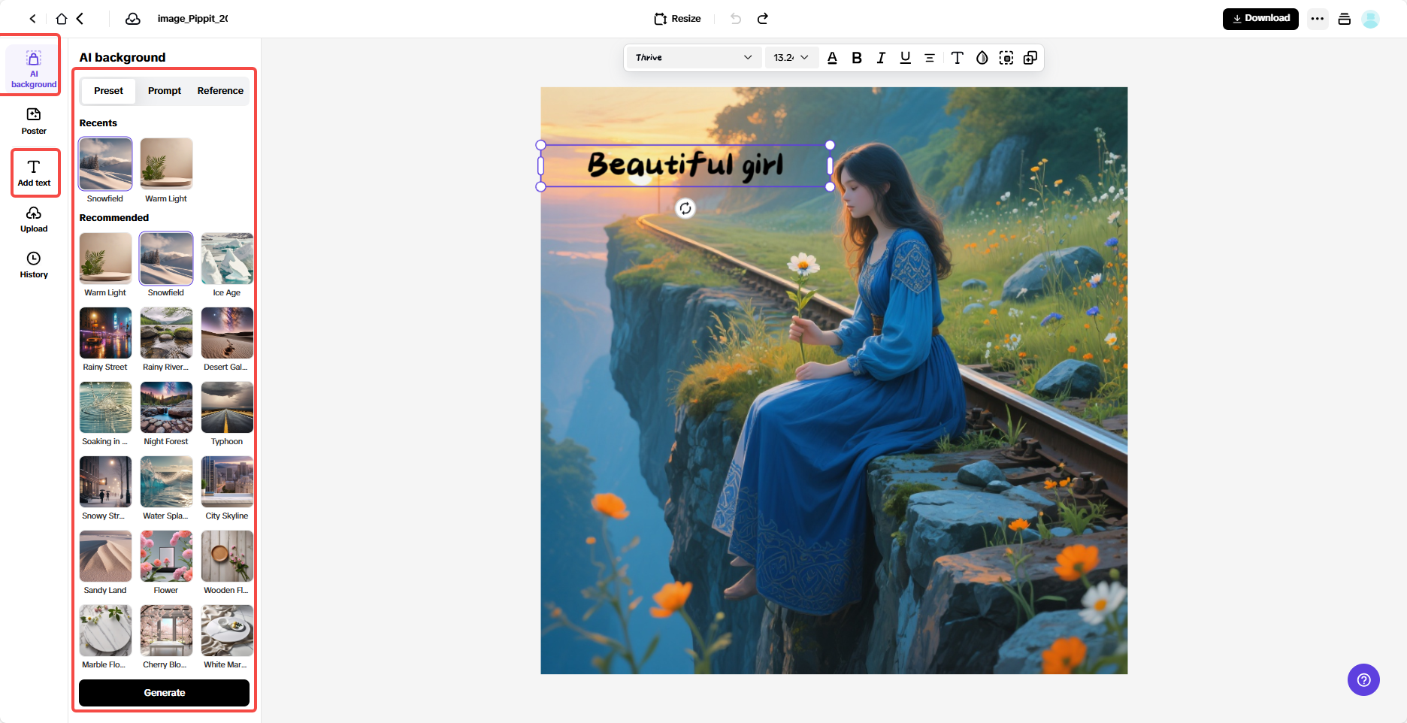This screenshot has width=1407, height=723.
Task: Open the Reference tab
Action: (219, 90)
